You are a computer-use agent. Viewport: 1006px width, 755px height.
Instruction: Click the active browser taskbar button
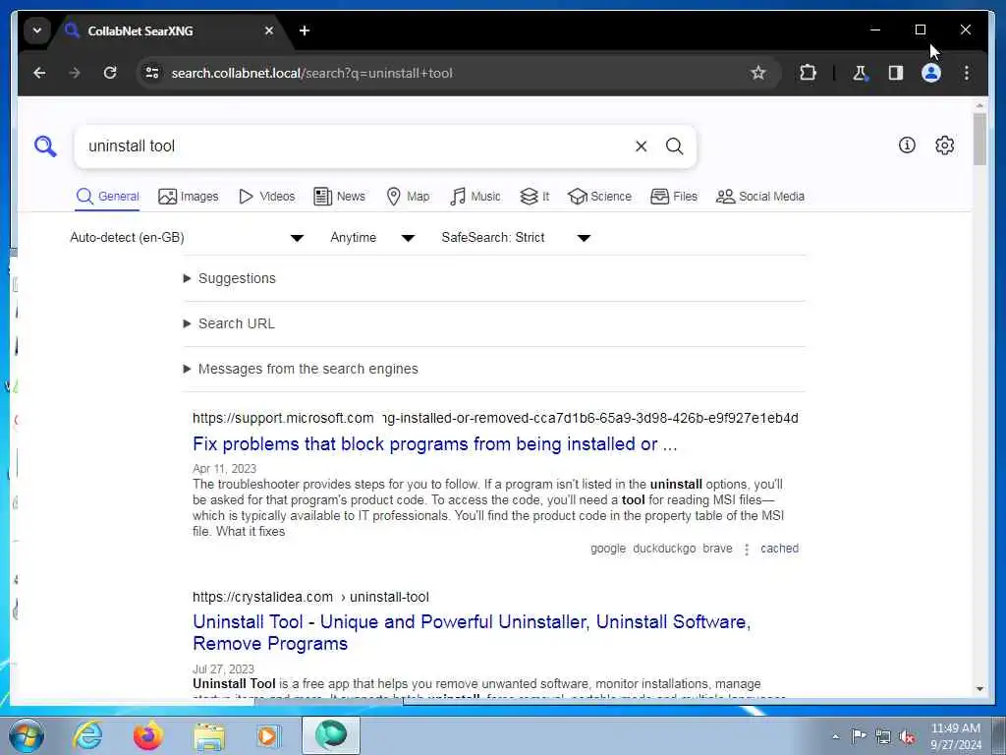[x=331, y=735]
